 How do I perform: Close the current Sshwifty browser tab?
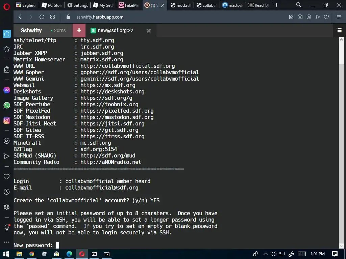tap(163, 5)
